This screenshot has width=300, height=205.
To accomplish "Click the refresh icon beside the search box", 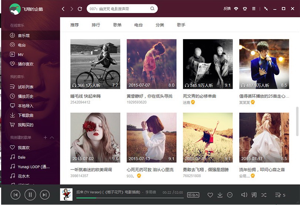I will point(80,9).
